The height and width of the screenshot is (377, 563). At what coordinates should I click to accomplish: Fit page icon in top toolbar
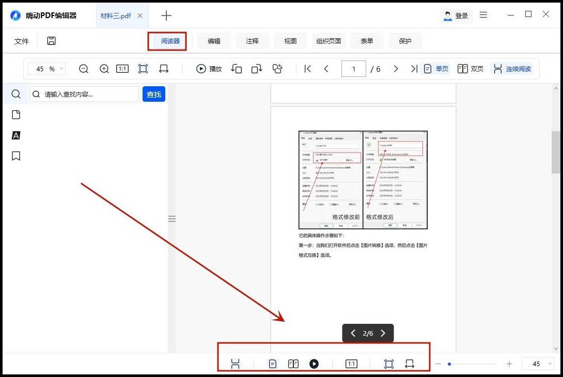[143, 69]
